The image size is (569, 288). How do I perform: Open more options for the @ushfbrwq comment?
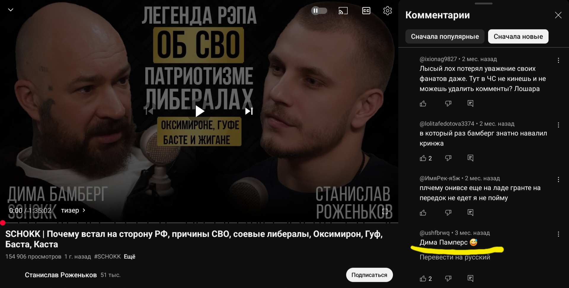click(x=558, y=234)
